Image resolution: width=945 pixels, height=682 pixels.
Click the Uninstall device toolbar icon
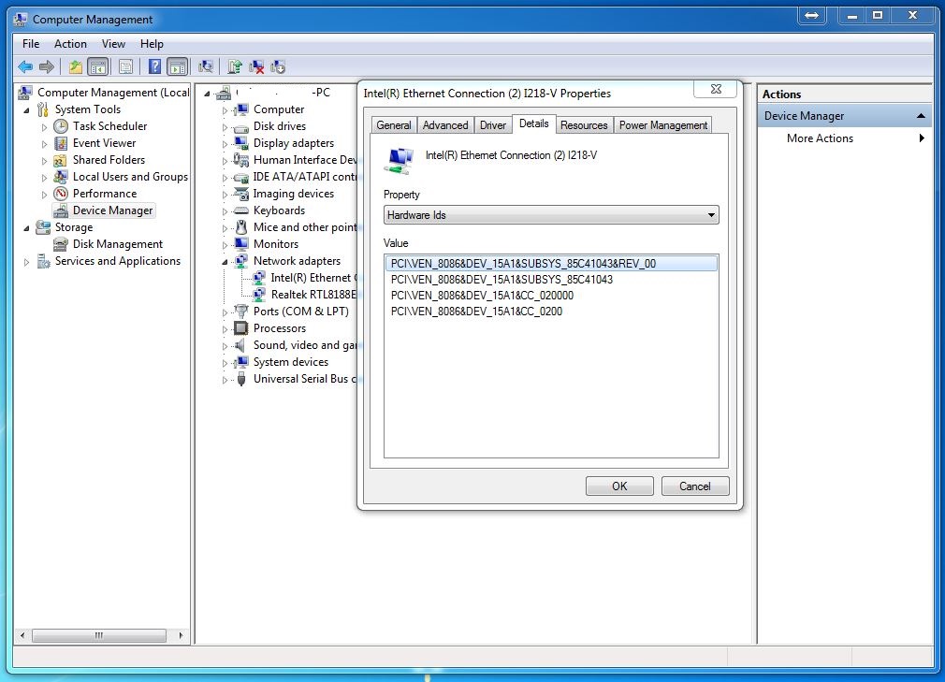coord(256,66)
